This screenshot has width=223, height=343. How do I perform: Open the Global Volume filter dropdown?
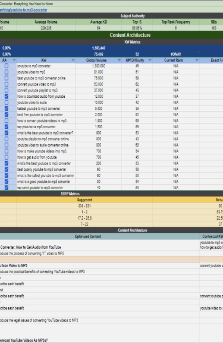pos(119,60)
